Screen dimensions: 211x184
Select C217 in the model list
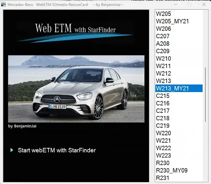(179, 110)
